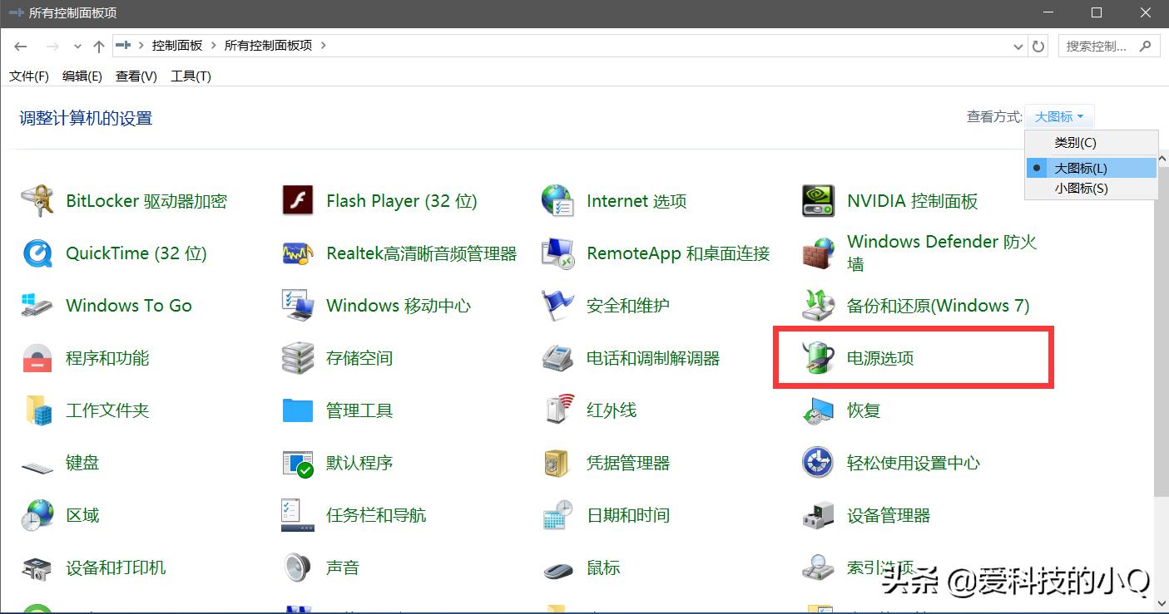This screenshot has height=614, width=1169.
Task: Open the 查看(V) menu
Action: pyautogui.click(x=136, y=76)
